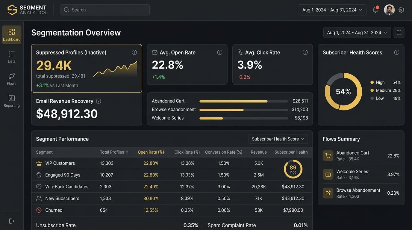Click the calendar icon beside date range
The width and height of the screenshot is (412, 230).
point(399,33)
